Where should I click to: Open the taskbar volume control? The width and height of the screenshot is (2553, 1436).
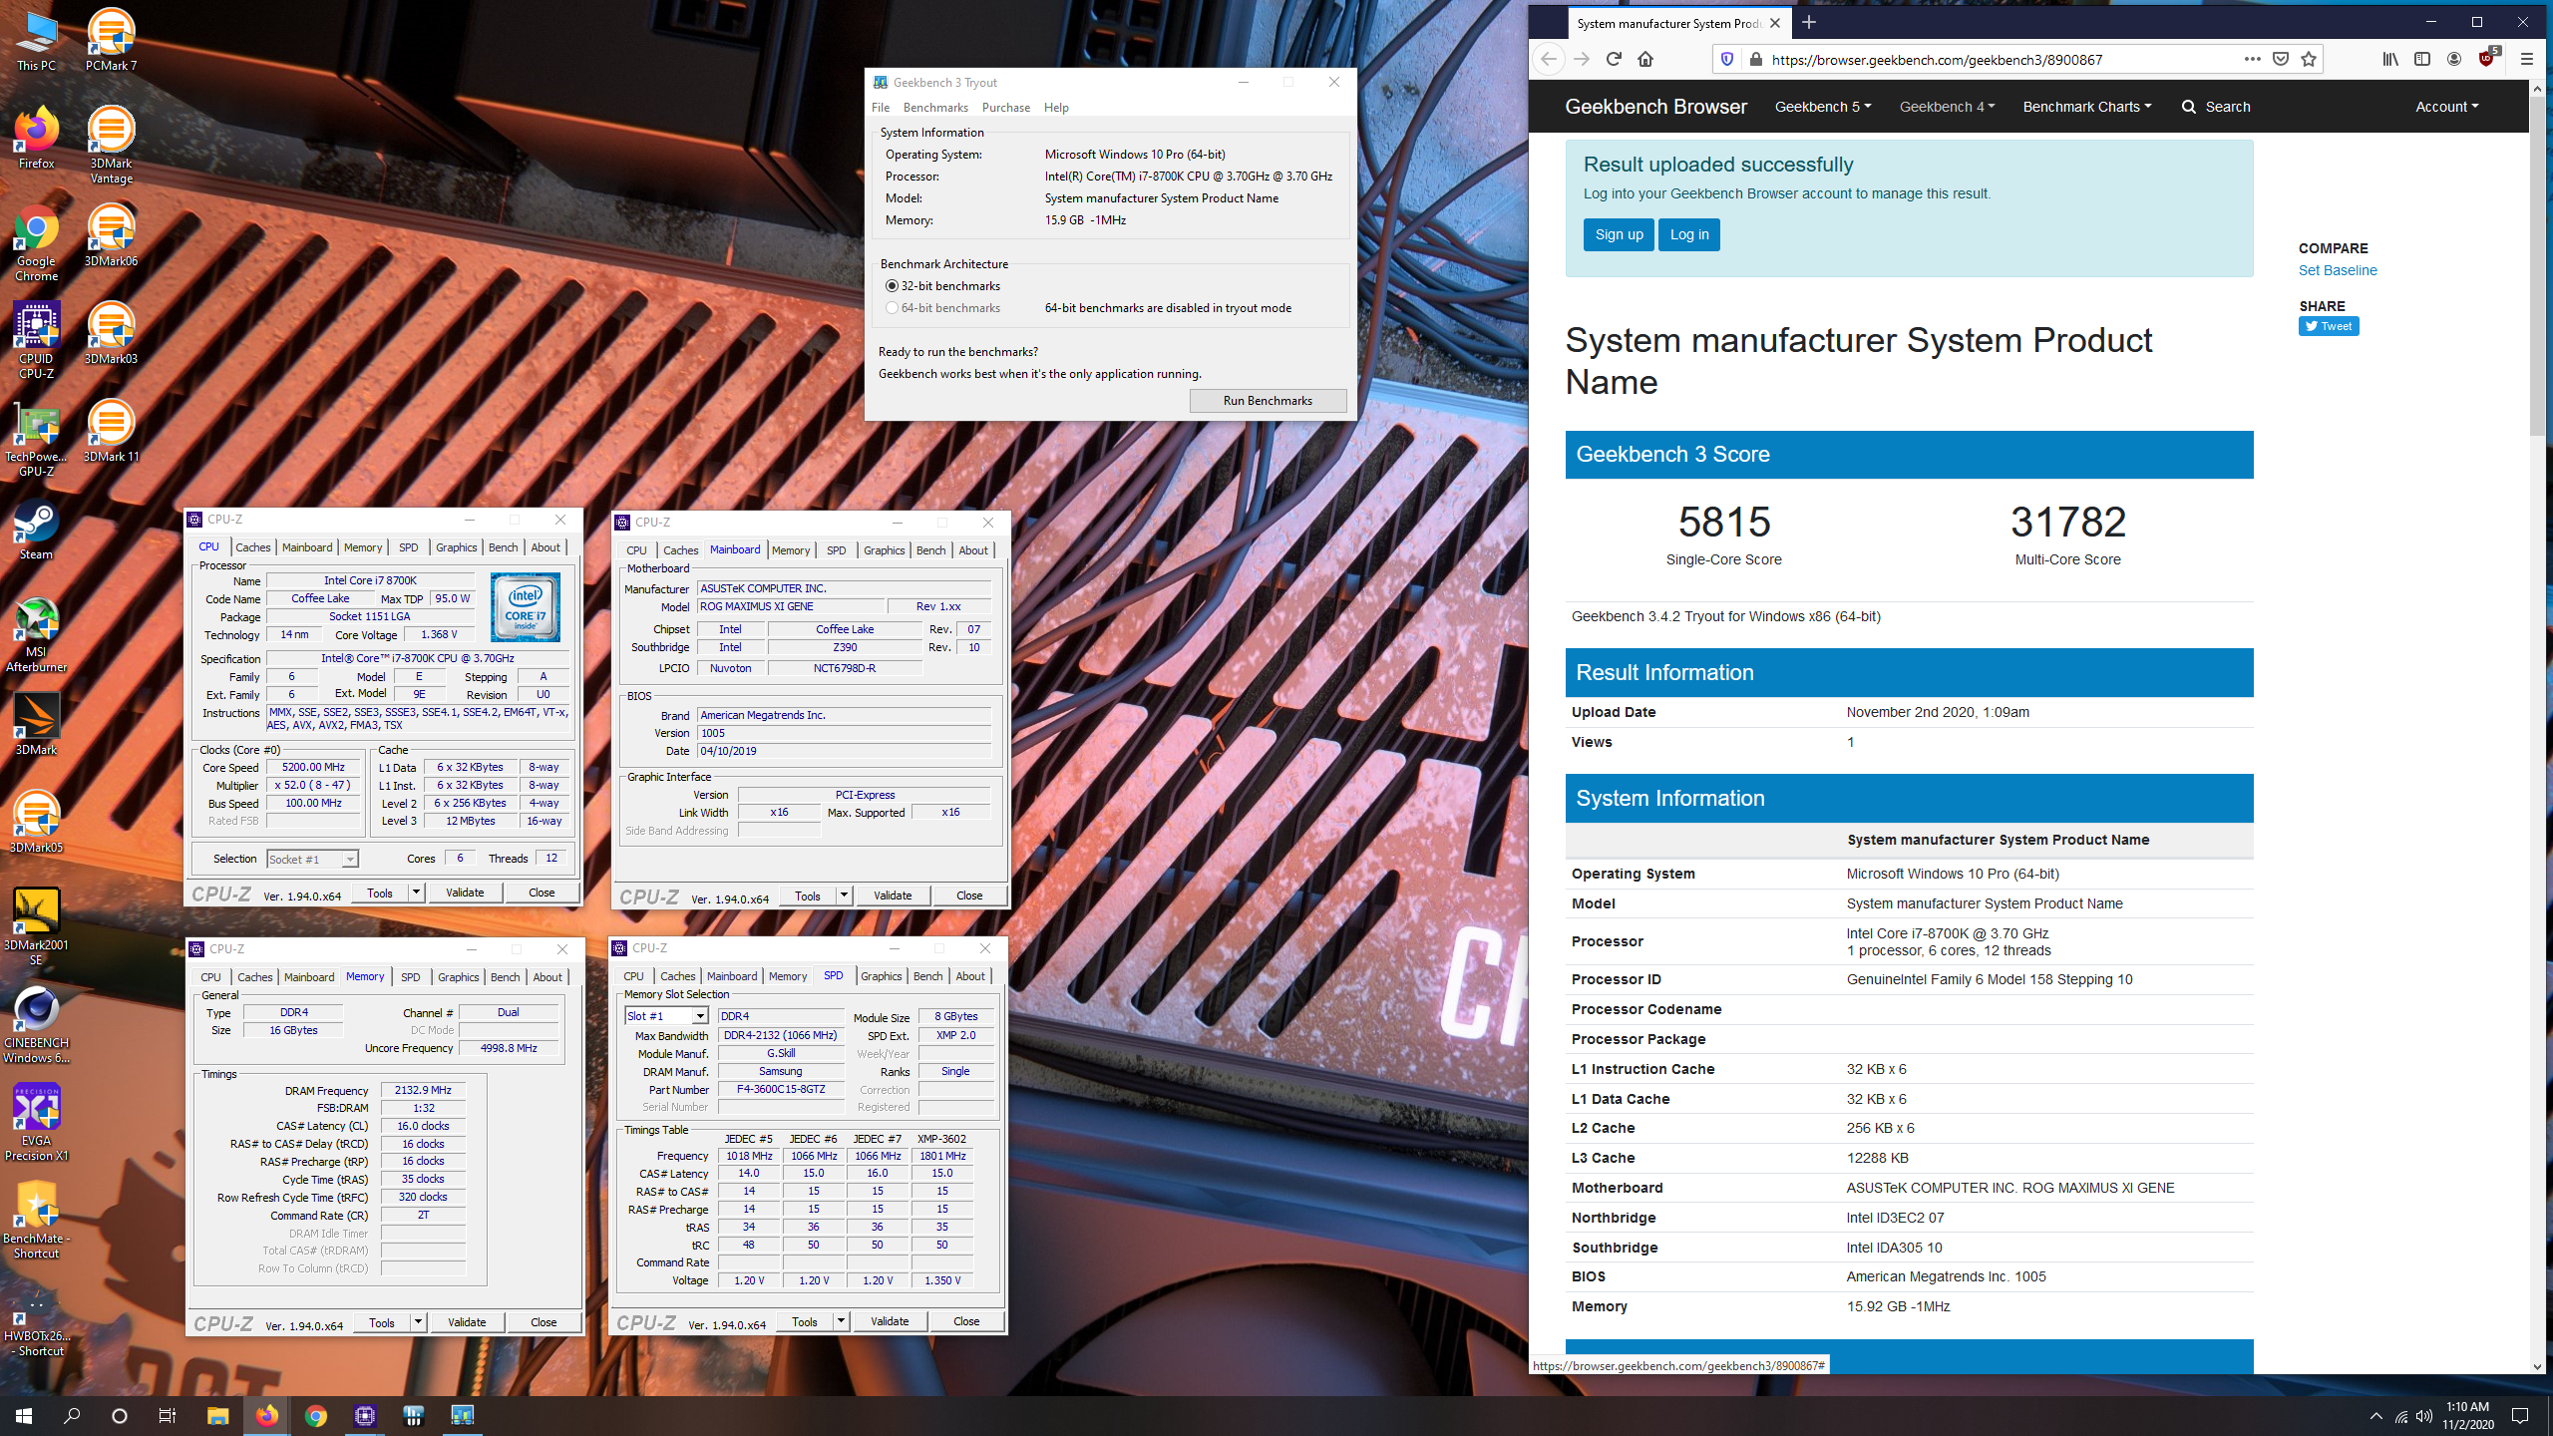coord(2424,1416)
